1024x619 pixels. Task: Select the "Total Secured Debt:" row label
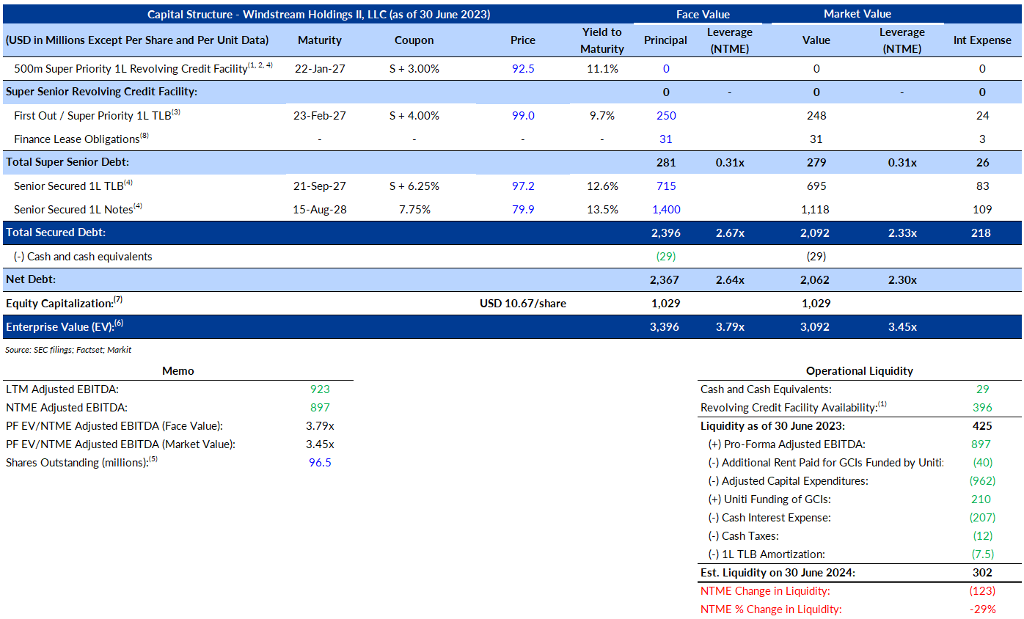pyautogui.click(x=56, y=233)
